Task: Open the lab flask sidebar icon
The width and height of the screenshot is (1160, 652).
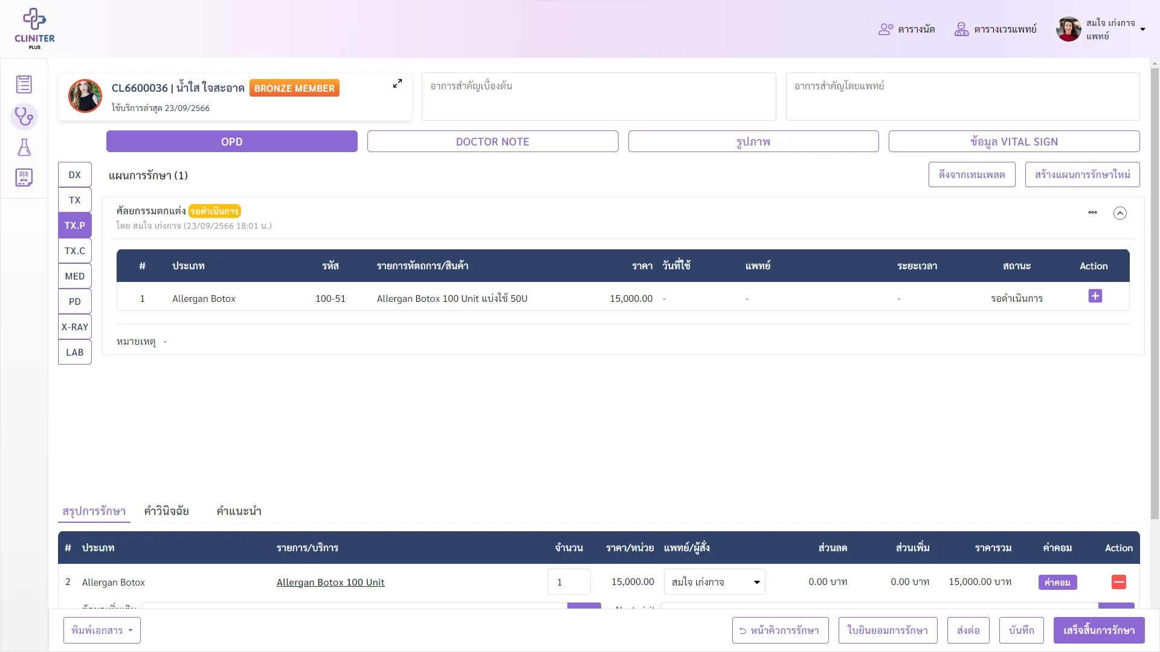Action: [24, 147]
